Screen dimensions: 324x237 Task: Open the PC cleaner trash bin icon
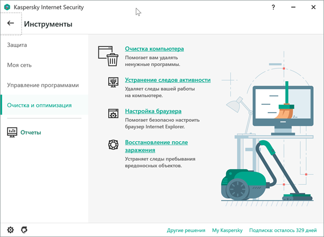pos(108,56)
